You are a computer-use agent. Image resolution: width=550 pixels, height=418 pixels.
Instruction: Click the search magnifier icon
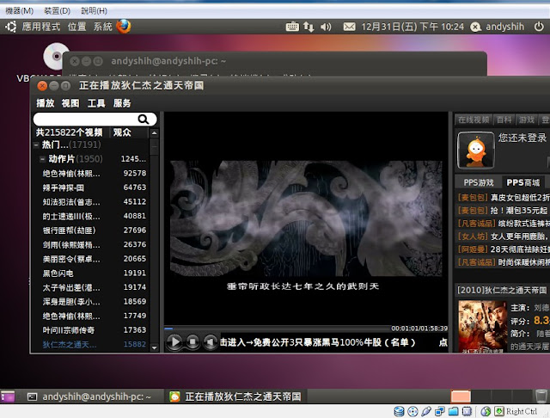(144, 120)
